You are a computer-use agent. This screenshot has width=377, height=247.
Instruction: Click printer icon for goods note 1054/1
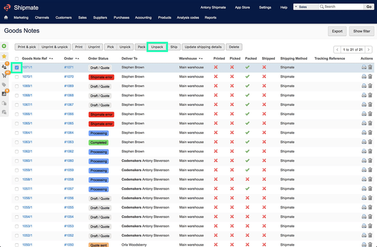click(x=364, y=217)
